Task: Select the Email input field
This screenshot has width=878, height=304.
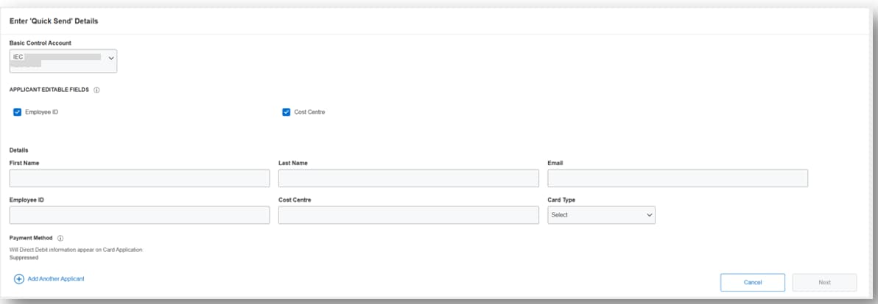Action: [x=678, y=178]
